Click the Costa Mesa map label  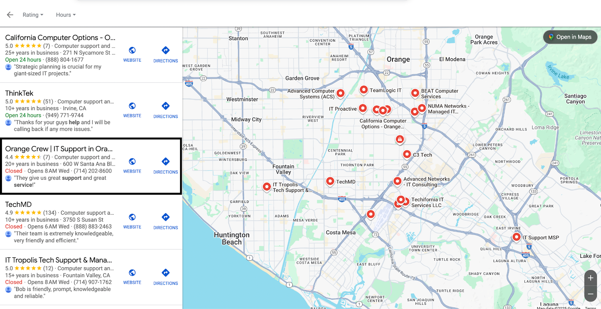tap(341, 232)
